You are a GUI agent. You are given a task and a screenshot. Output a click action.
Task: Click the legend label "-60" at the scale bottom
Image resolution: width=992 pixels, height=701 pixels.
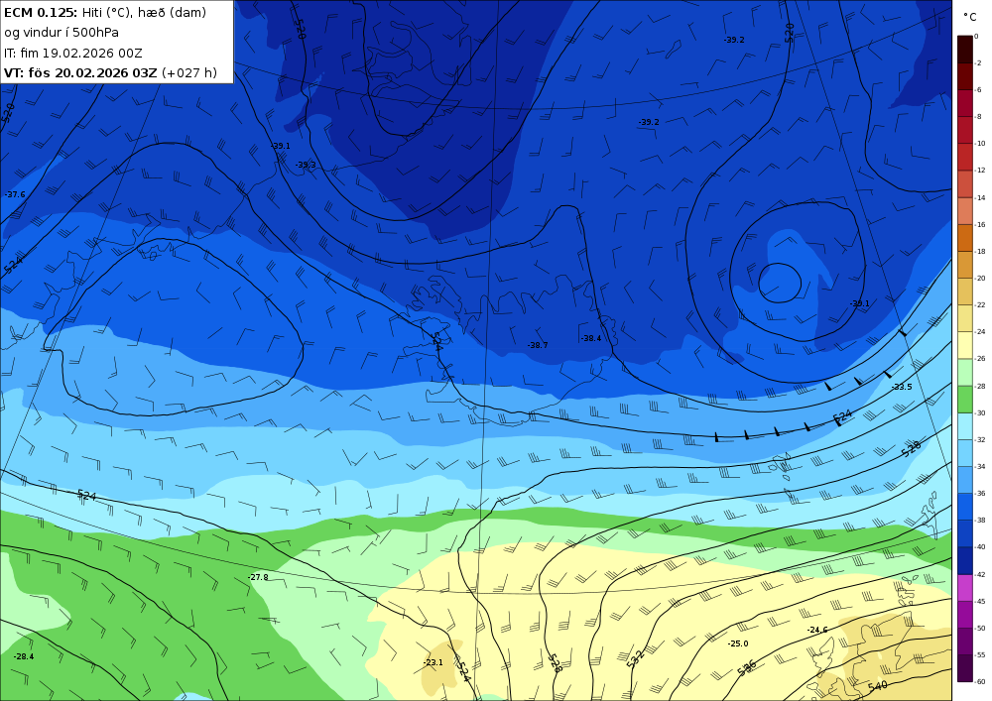[980, 681]
